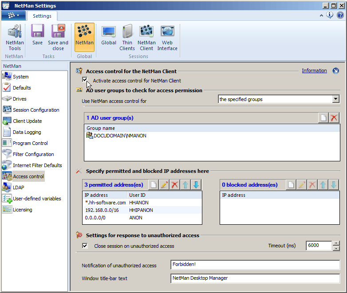This screenshot has height=293, width=347.
Task: Open the specified groups dropdown
Action: tap(279, 99)
